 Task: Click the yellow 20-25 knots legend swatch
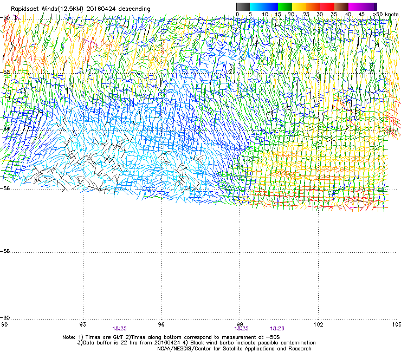coord(299,6)
